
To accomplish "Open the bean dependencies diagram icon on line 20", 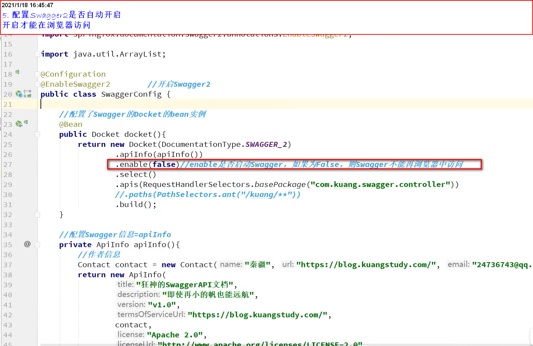I will point(28,94).
